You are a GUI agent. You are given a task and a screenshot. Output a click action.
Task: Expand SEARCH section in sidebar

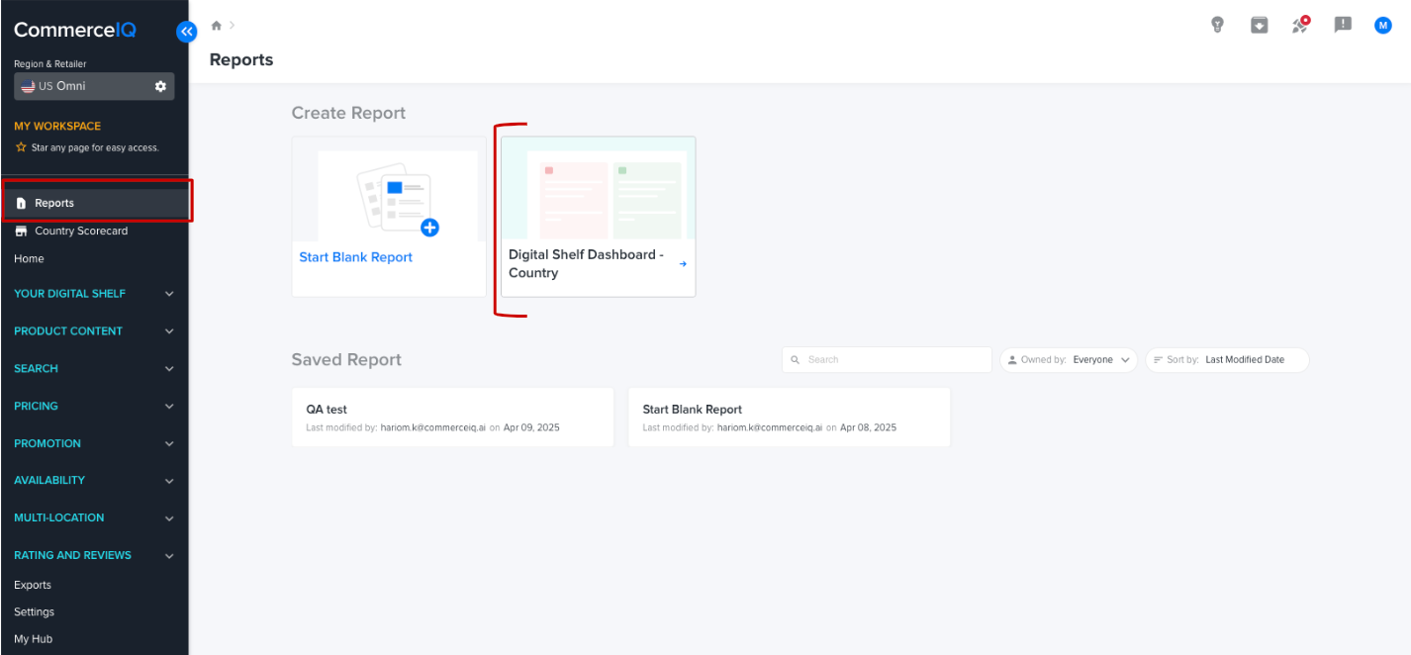(94, 369)
